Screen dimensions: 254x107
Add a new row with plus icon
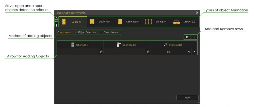click(194, 37)
